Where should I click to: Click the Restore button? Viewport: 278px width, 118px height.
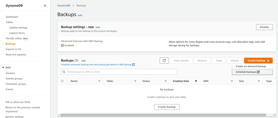(202, 60)
